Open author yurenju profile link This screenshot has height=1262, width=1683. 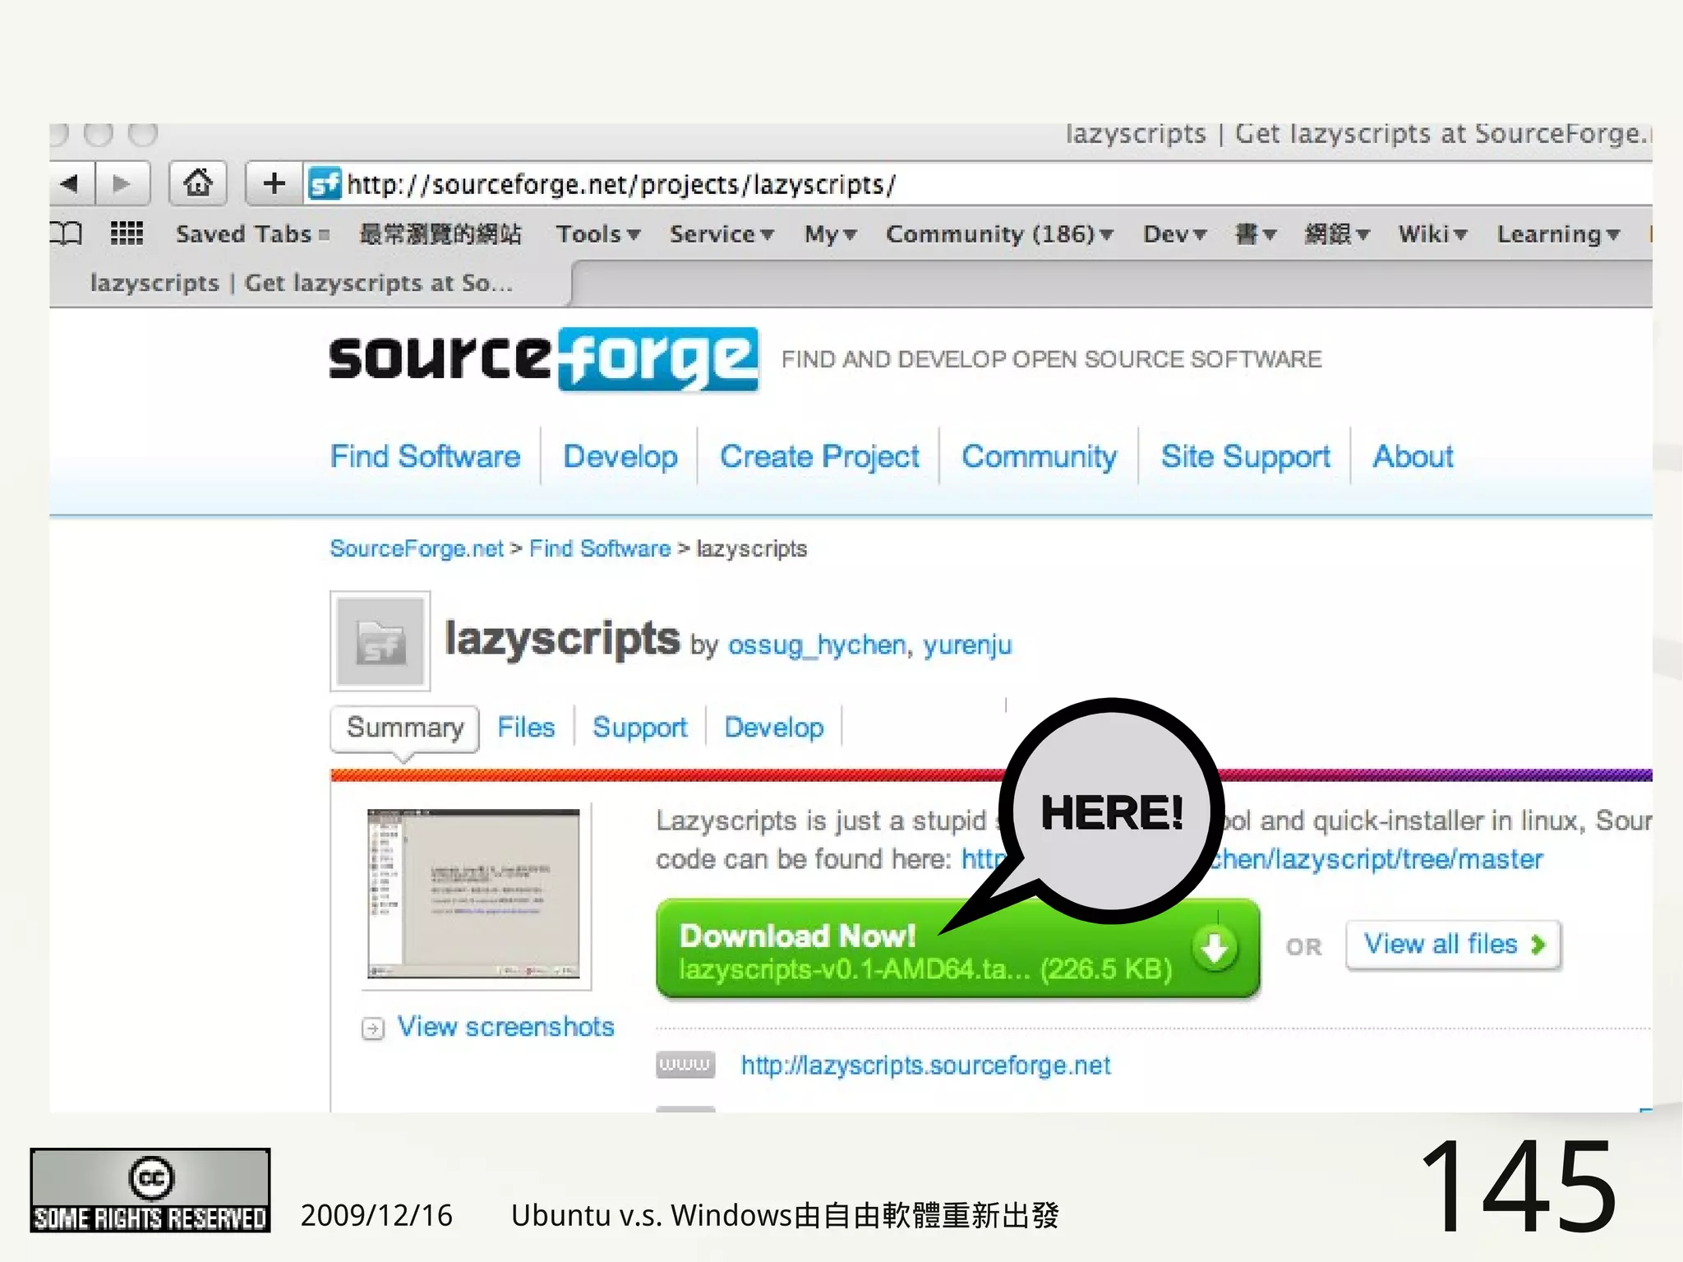967,645
